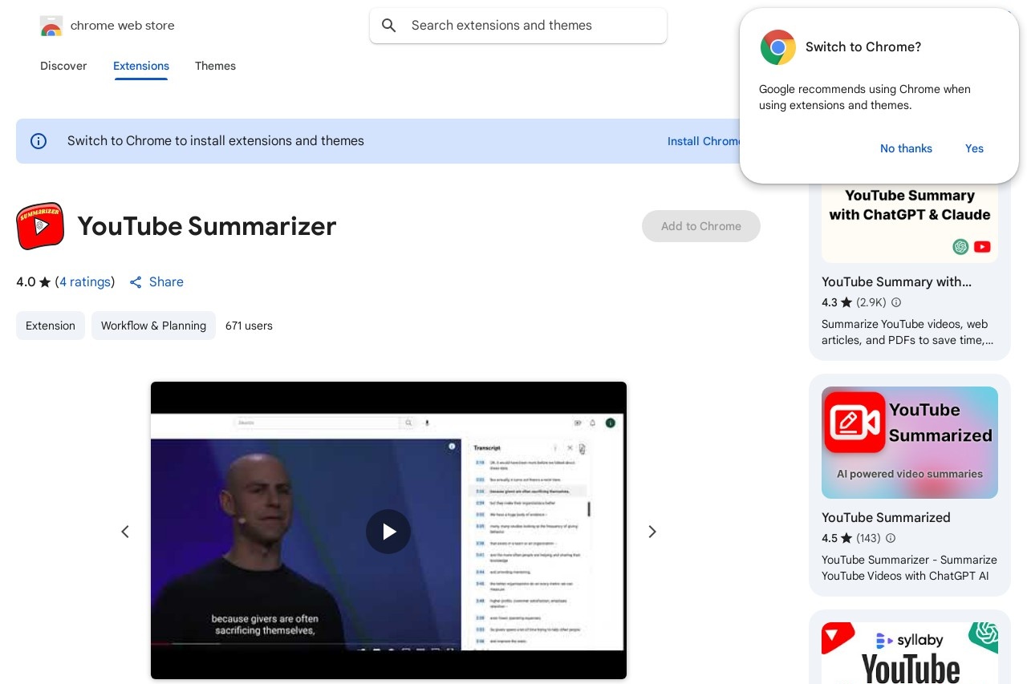Open the Discover tab
Image resolution: width=1027 pixels, height=684 pixels.
63,66
